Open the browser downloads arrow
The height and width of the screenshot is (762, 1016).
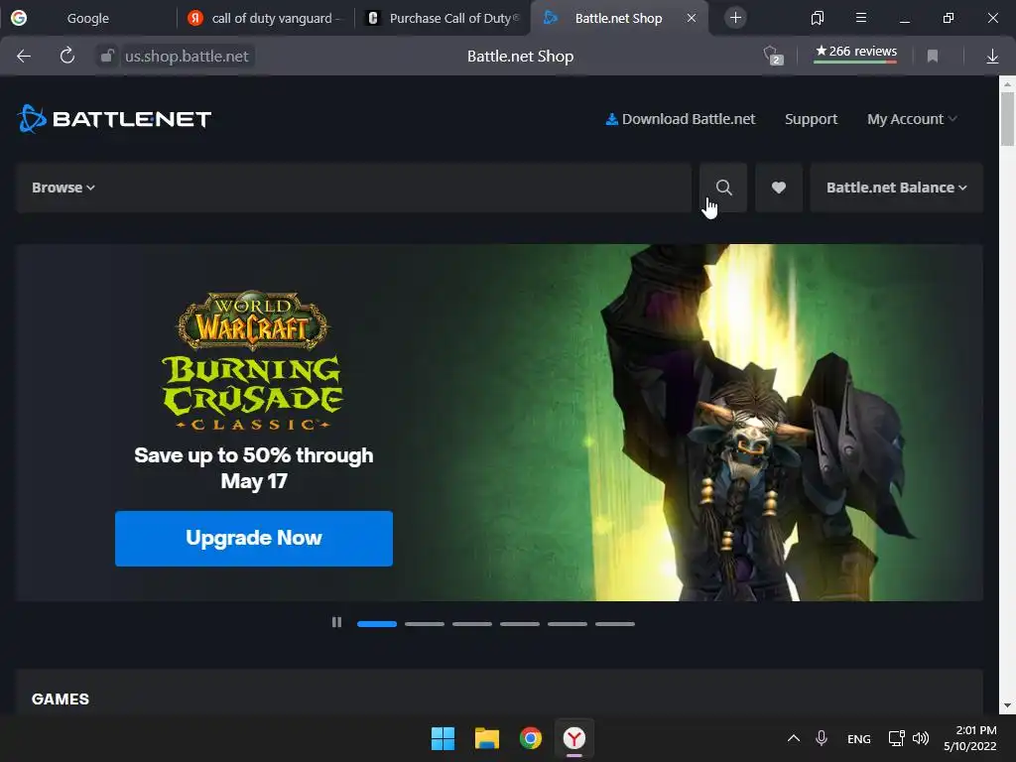coord(992,57)
